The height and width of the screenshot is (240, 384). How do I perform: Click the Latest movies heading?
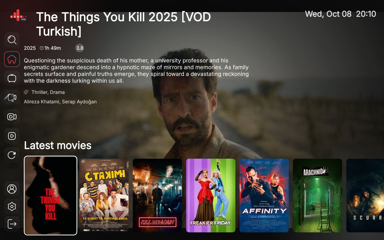(58, 145)
